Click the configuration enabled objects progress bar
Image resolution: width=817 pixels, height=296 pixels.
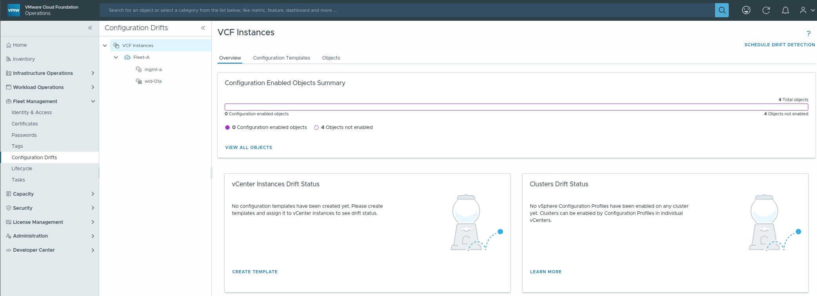coord(516,107)
